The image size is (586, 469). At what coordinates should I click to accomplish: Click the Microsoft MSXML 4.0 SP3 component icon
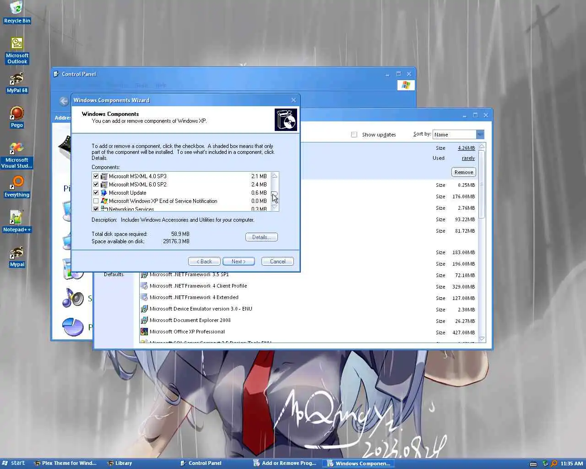pos(104,176)
